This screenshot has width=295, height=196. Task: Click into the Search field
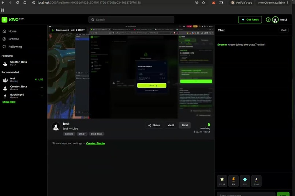pos(131,19)
